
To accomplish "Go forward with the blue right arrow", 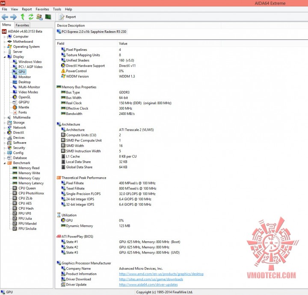I will click(13, 17).
